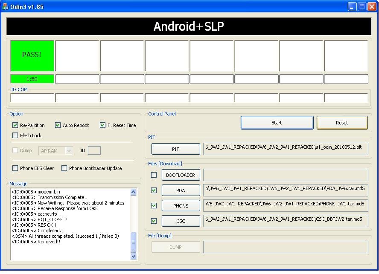The width and height of the screenshot is (379, 274).
Task: Select the 'modem.bin' log line
Action: [x=36, y=192]
